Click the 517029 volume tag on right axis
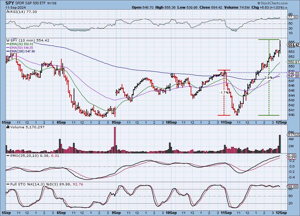 click(293, 135)
